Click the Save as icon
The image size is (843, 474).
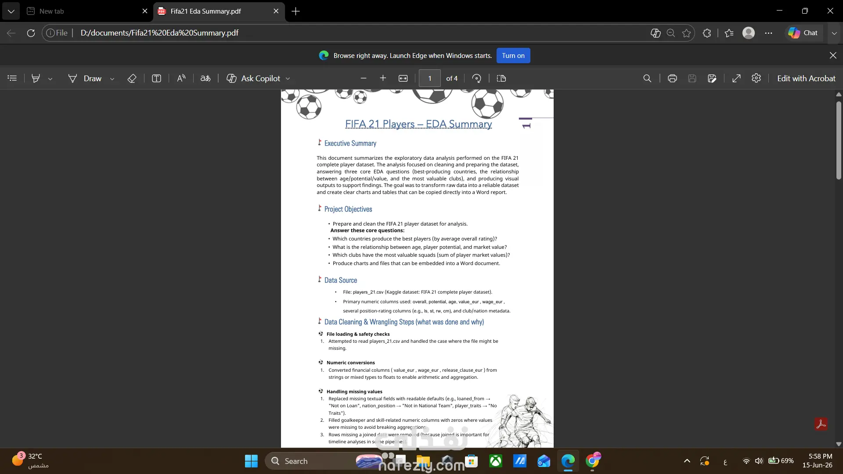pyautogui.click(x=712, y=78)
